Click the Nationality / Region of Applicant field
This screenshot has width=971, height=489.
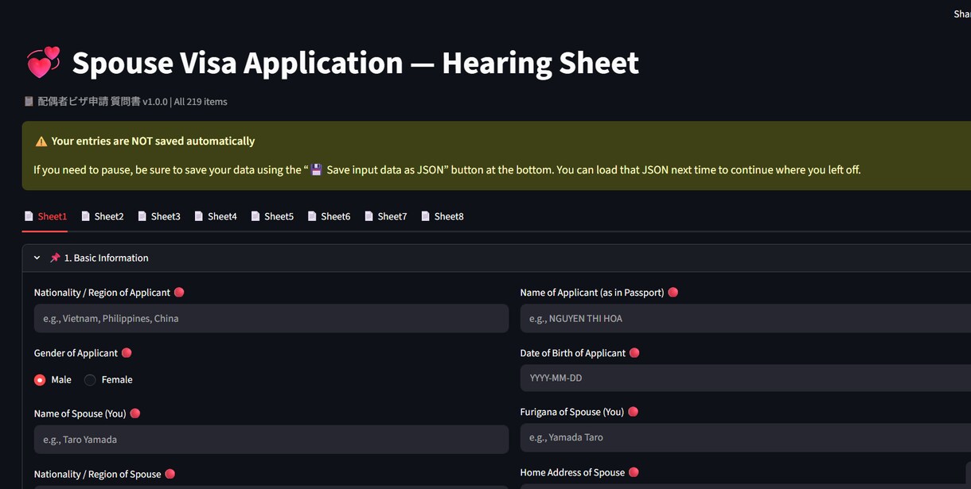point(271,318)
